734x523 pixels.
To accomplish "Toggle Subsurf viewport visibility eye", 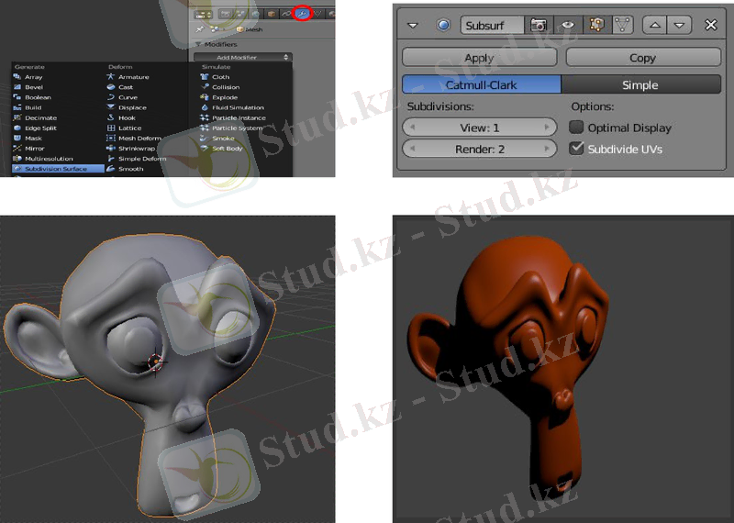I will pos(567,25).
